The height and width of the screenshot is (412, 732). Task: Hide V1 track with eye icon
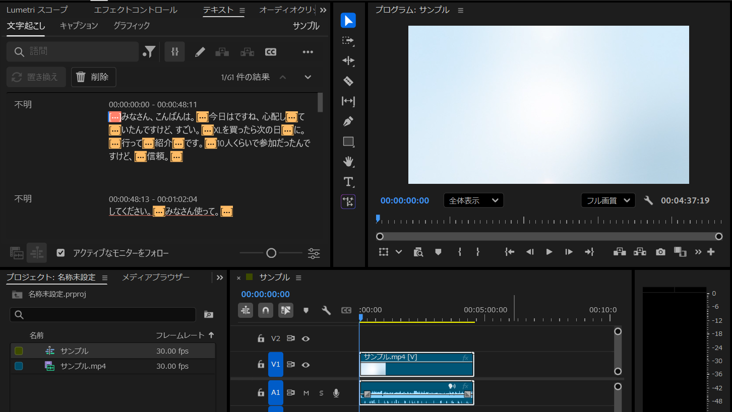306,365
